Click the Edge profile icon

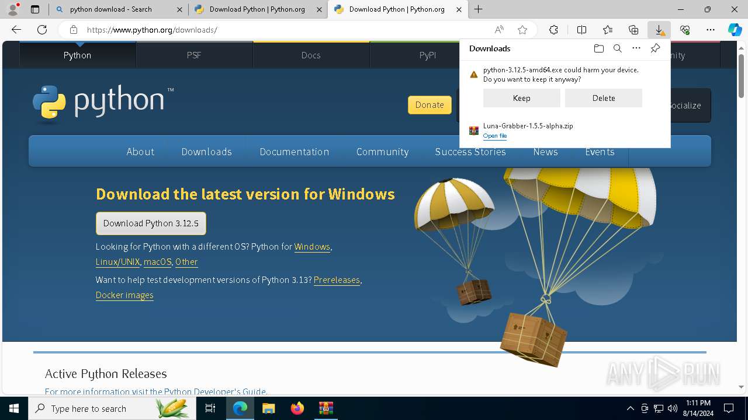point(13,9)
